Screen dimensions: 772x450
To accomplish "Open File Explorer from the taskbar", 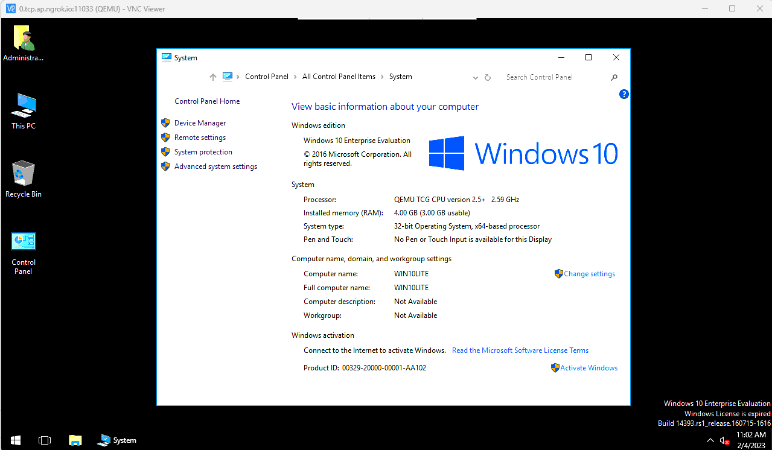I will click(75, 440).
